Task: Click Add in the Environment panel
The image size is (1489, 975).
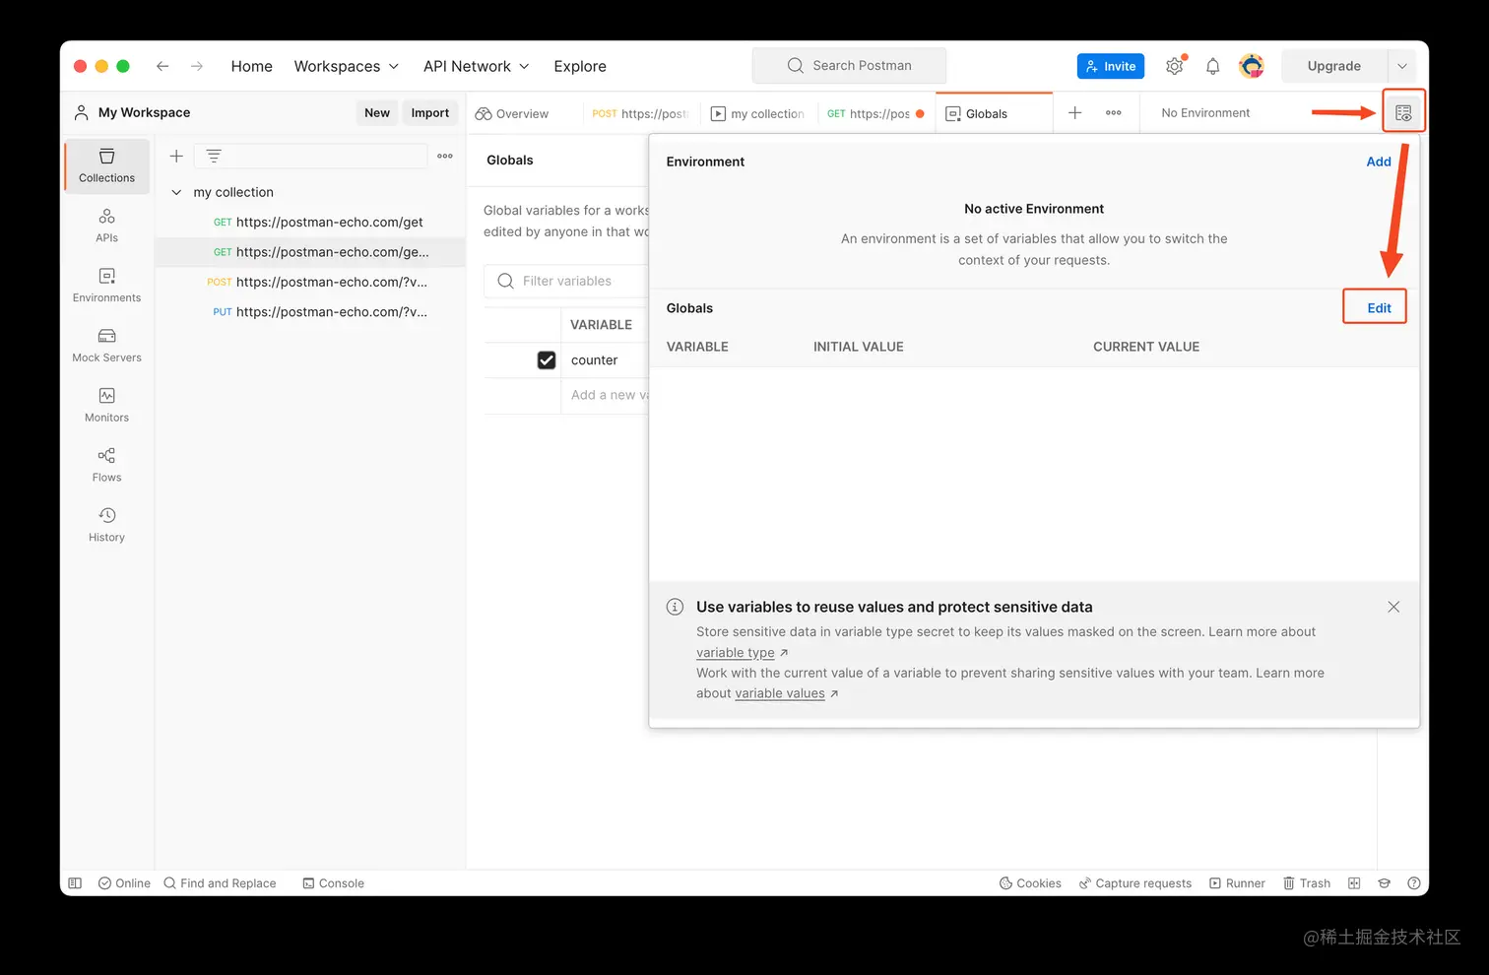Action: [x=1379, y=162]
